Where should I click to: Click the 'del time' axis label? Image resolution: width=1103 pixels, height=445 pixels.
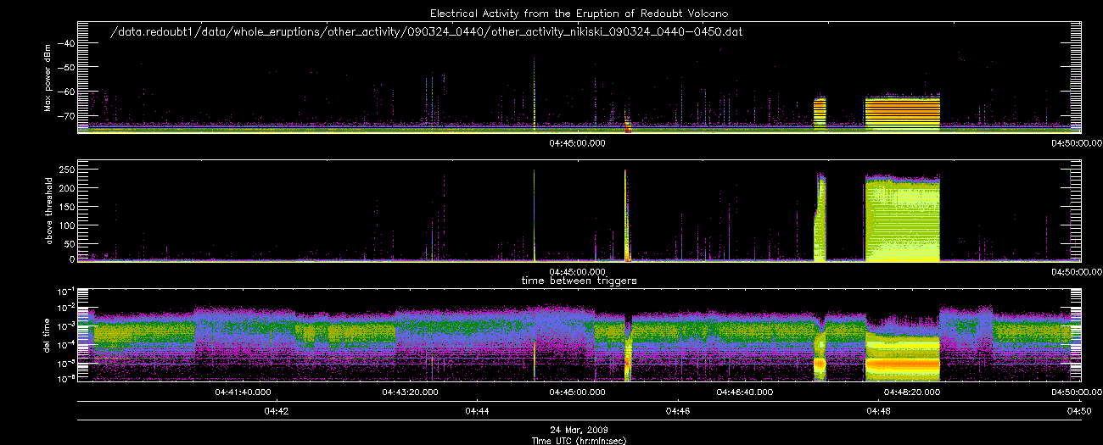48,336
